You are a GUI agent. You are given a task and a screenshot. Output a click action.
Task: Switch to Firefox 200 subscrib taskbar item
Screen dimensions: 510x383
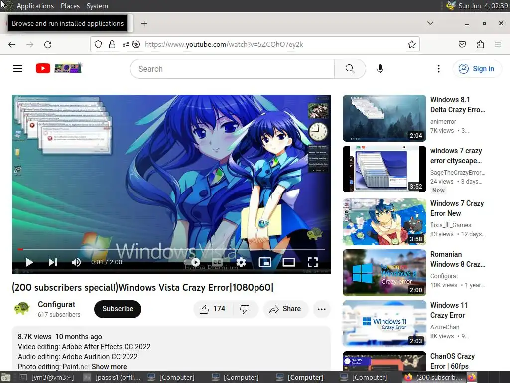(x=433, y=377)
